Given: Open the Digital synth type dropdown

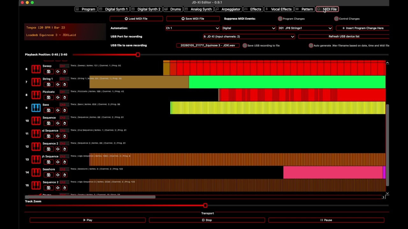Looking at the screenshot, I should click(x=249, y=28).
